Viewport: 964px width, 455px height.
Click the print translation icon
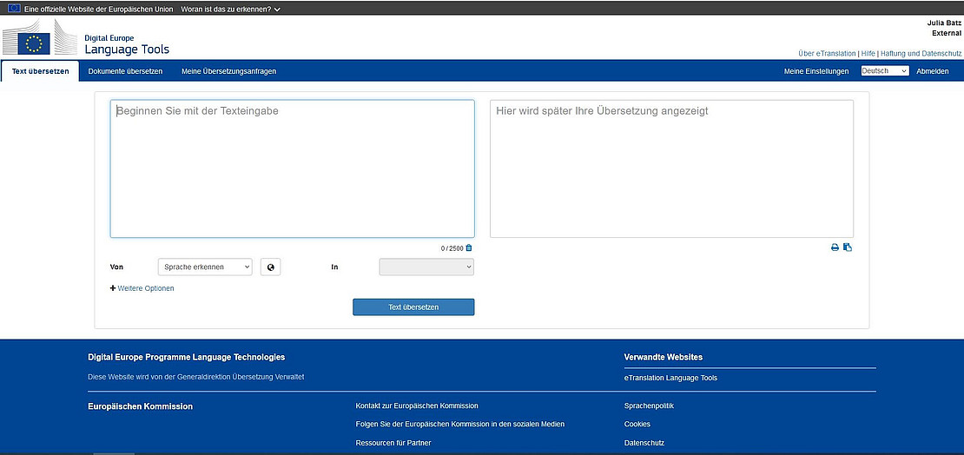[835, 247]
